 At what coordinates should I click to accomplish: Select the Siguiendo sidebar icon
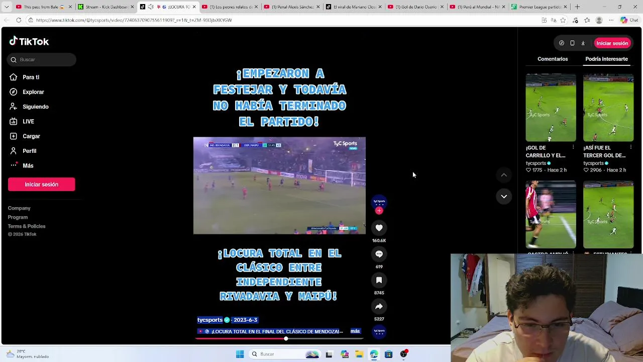(x=14, y=107)
